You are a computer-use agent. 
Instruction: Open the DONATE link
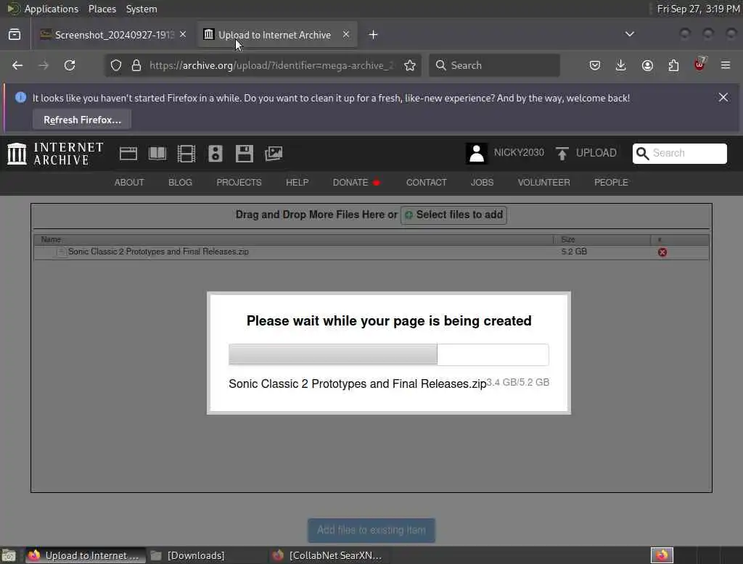350,182
